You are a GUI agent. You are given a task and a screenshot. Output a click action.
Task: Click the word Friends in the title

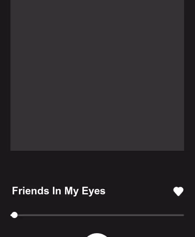coord(30,191)
